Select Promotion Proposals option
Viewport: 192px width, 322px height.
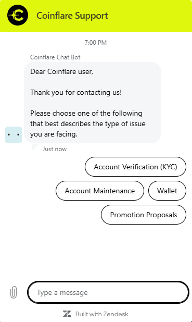144,215
